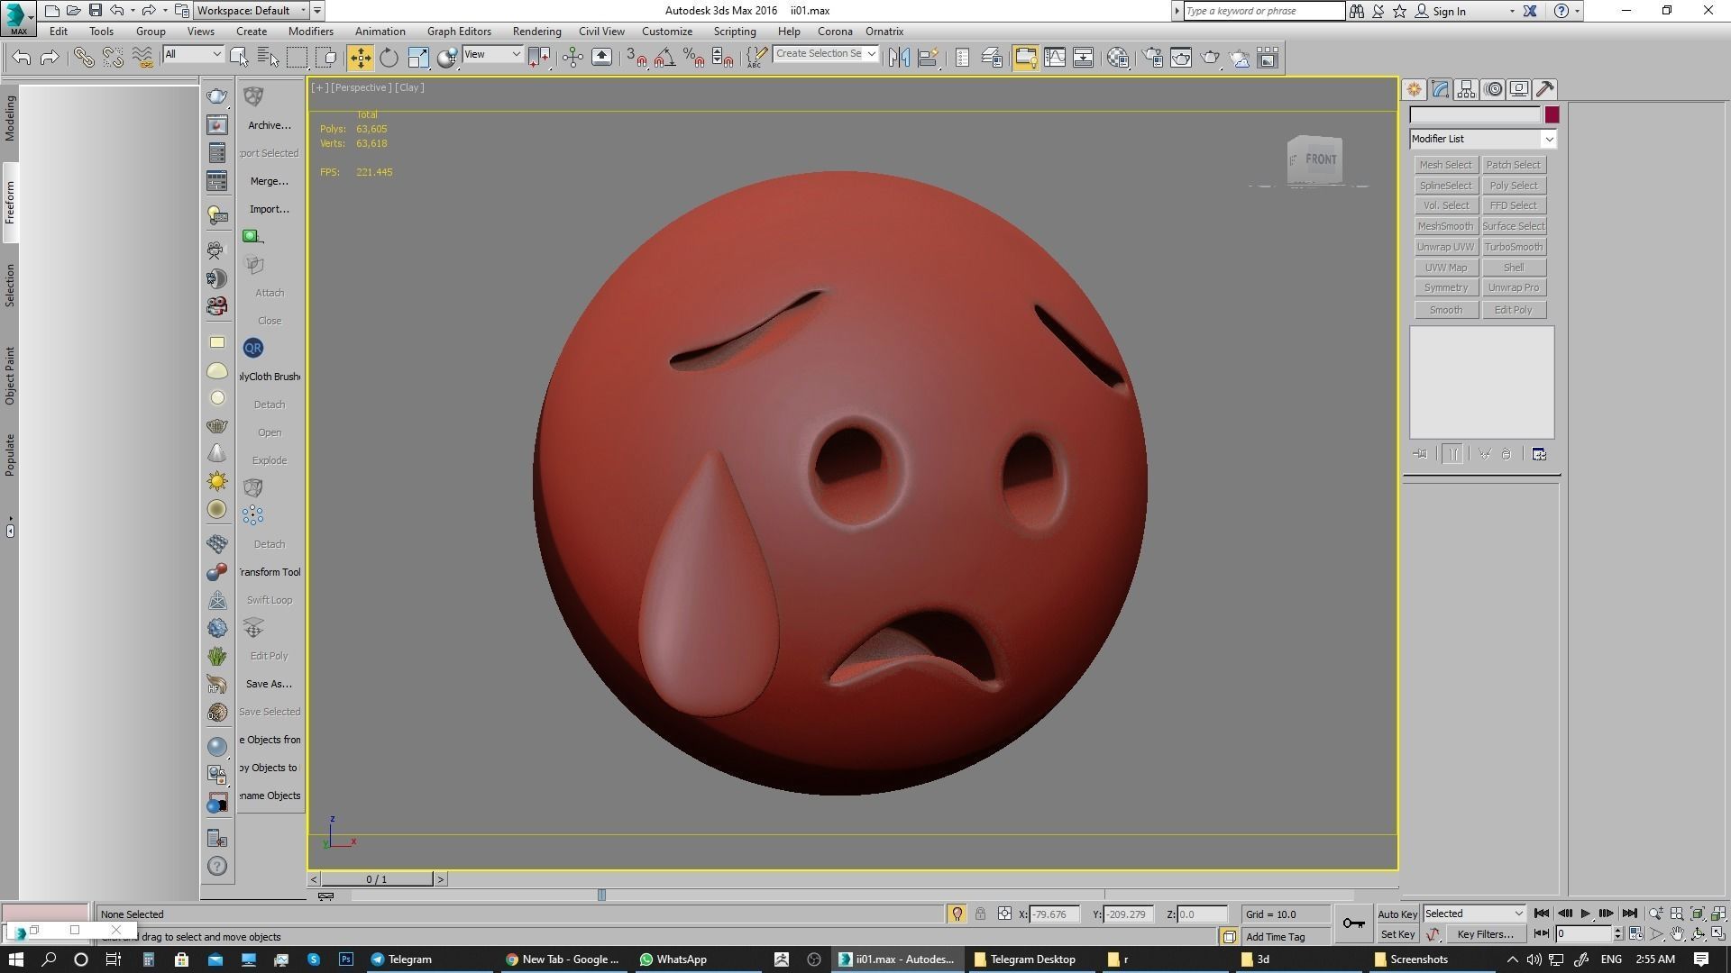Open the Render Setup teapot icon

coord(1152,58)
